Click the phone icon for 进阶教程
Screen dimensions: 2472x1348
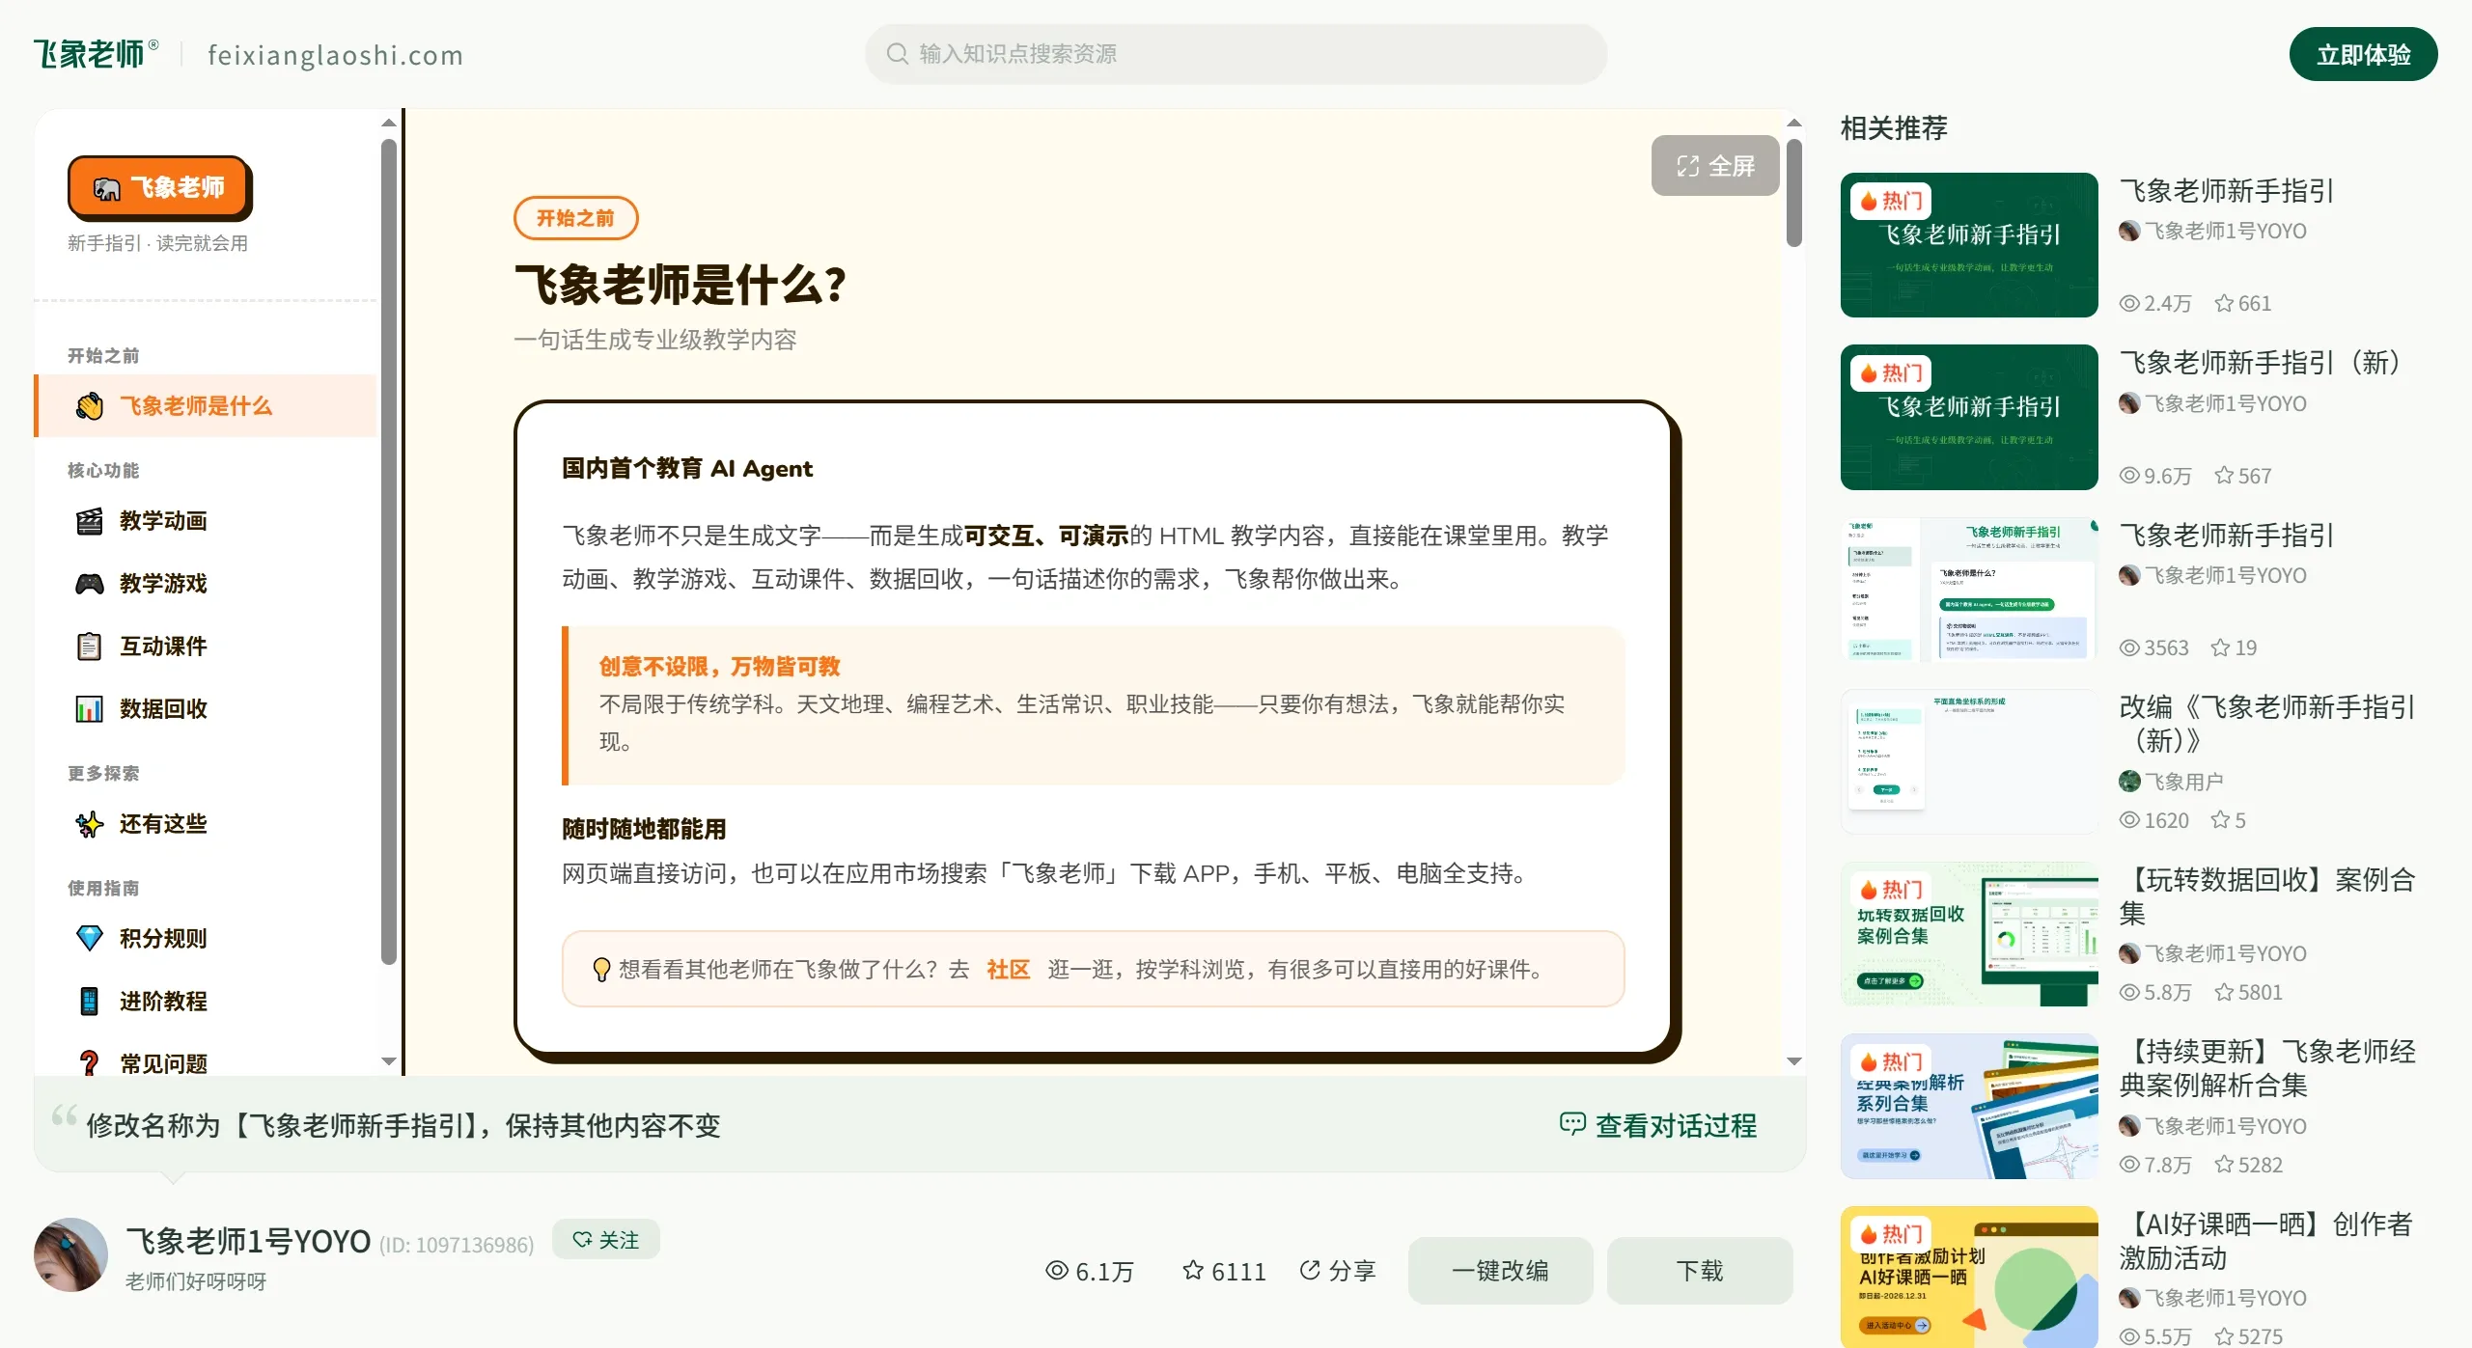90,1001
